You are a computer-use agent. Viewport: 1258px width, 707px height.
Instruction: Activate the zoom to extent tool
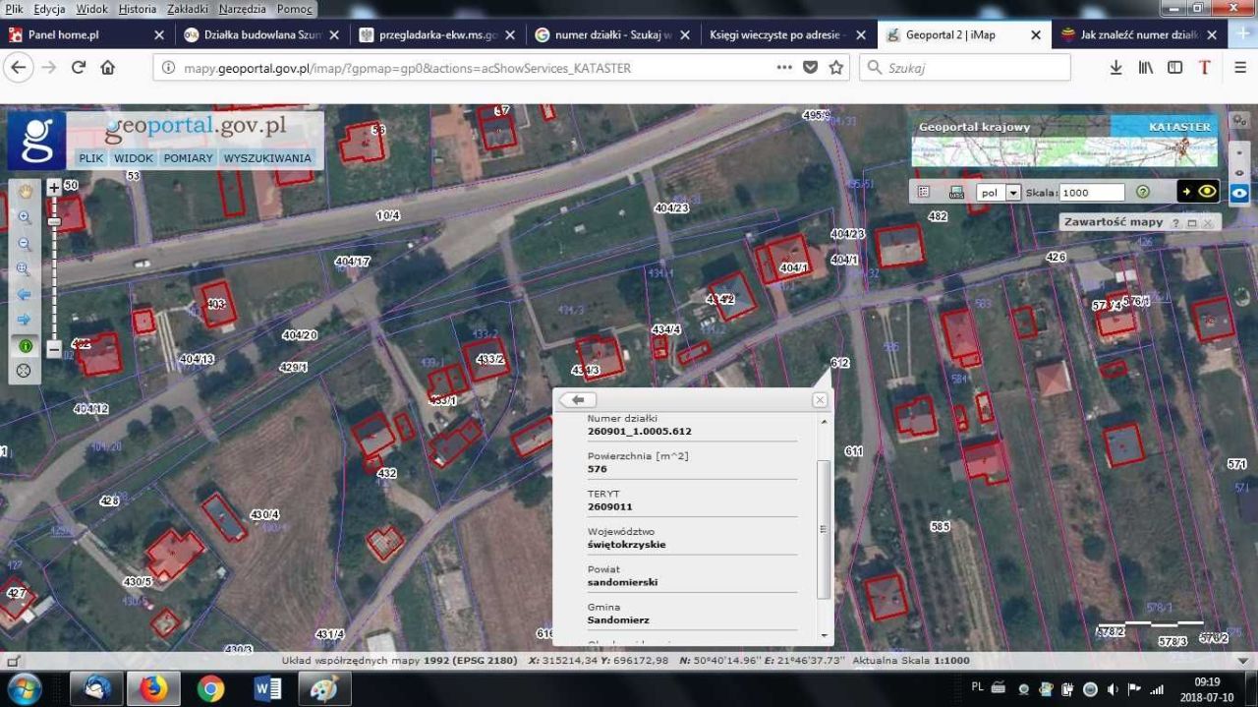coord(26,268)
